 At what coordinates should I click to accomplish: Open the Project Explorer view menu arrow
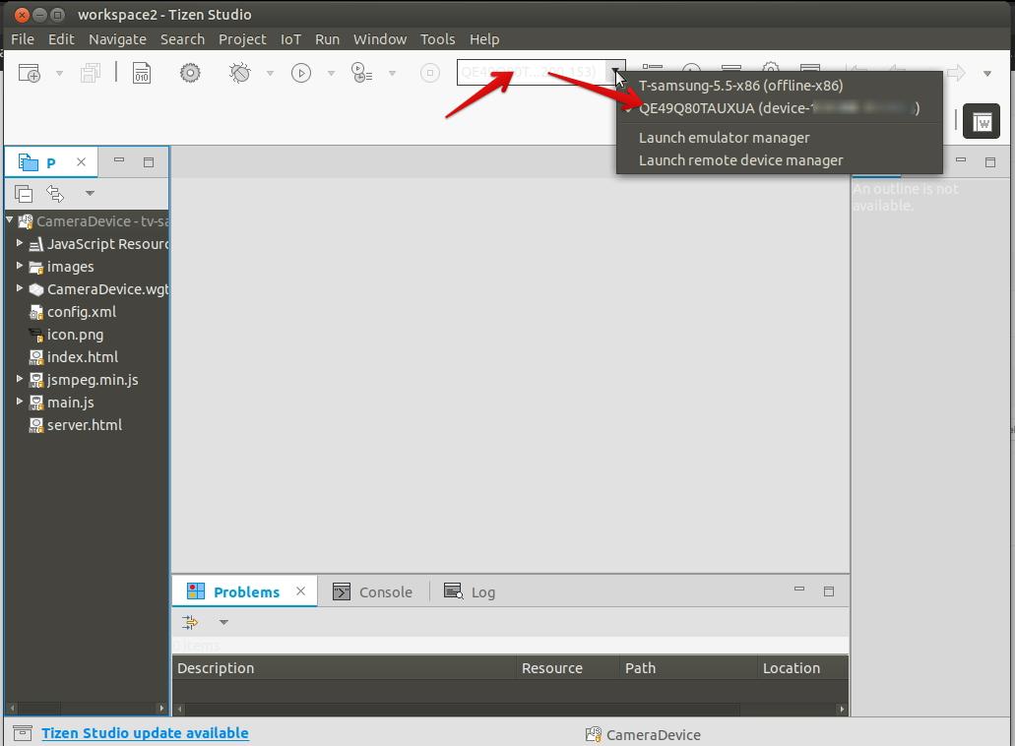point(90,193)
